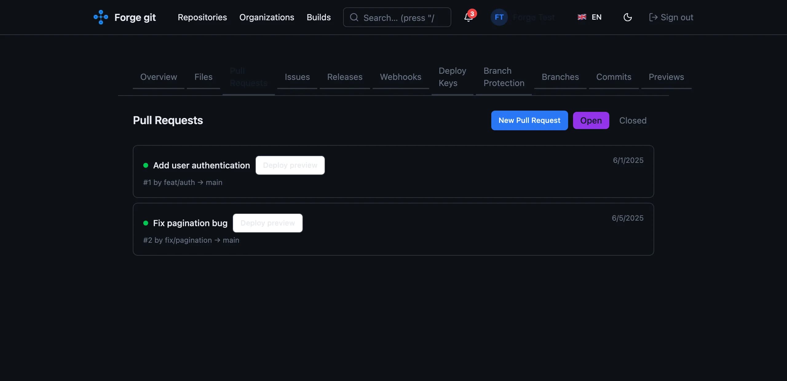Viewport: 787px width, 381px height.
Task: Click the FT user avatar
Action: pyautogui.click(x=499, y=17)
